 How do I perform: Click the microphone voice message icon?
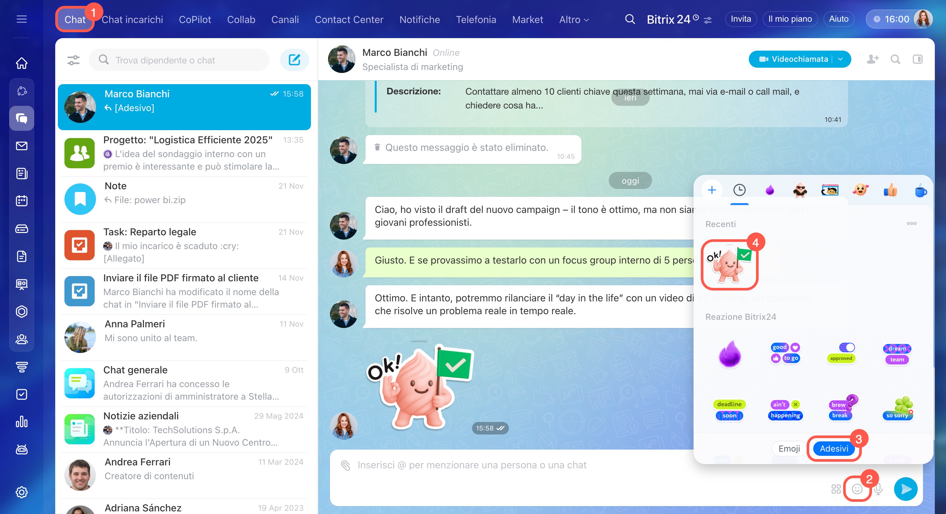point(878,489)
